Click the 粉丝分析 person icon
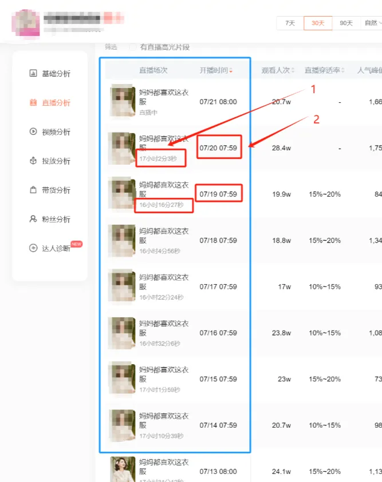382x482 pixels. click(33, 219)
